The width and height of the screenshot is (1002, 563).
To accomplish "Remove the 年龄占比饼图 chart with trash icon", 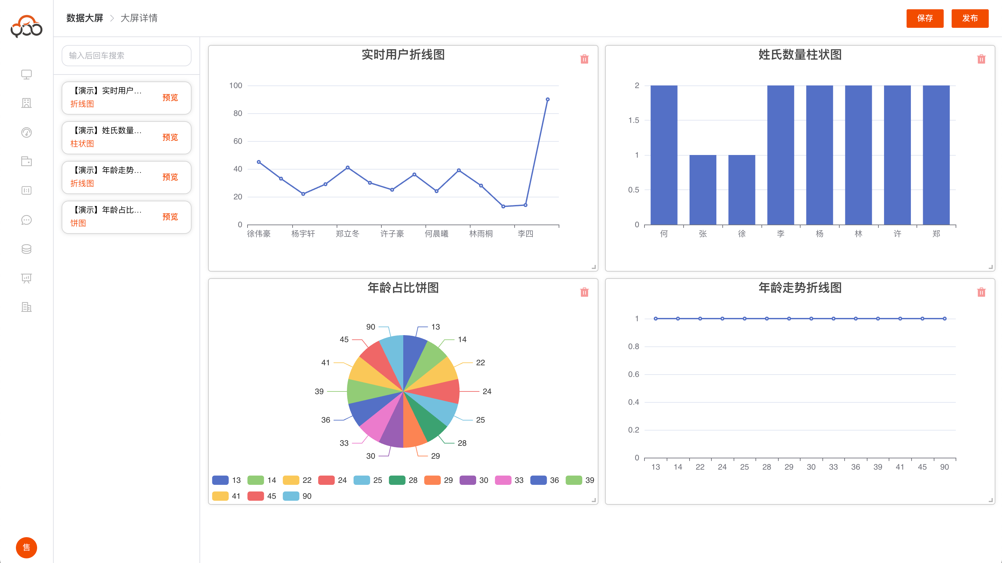I will pos(584,292).
